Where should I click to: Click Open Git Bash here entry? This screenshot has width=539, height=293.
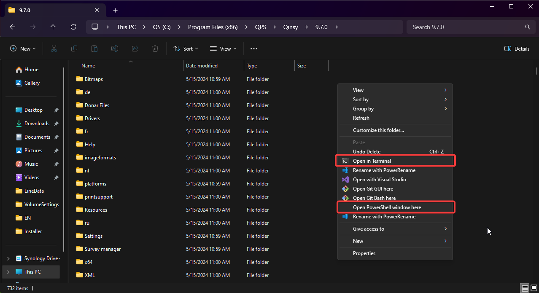374,198
